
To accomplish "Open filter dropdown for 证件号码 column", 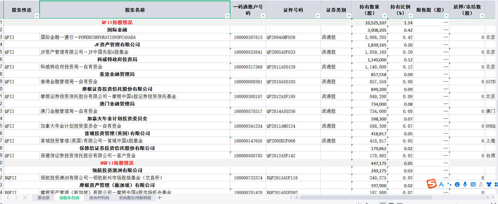I will (318, 16).
